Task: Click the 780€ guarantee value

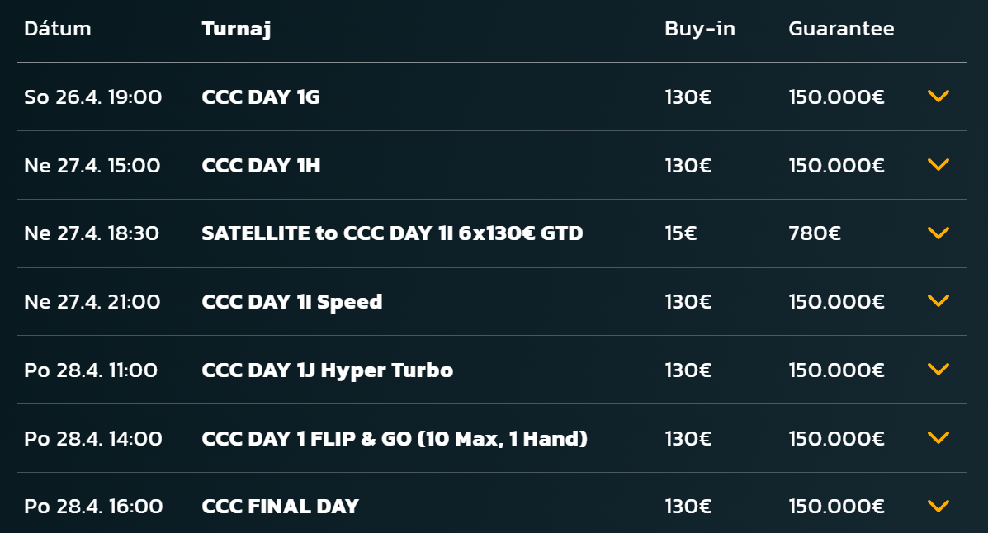Action: (815, 233)
